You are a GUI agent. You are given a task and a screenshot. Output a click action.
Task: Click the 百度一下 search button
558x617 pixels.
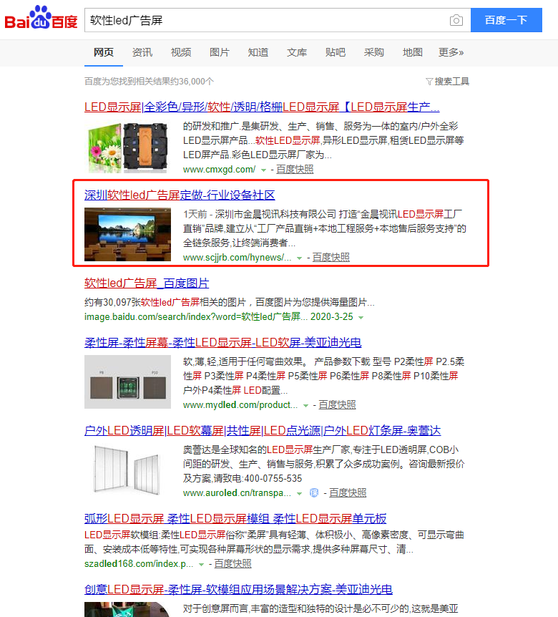(506, 20)
